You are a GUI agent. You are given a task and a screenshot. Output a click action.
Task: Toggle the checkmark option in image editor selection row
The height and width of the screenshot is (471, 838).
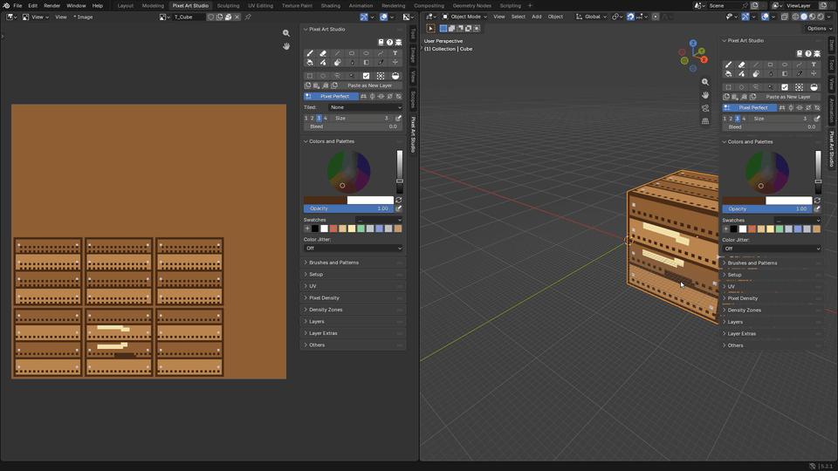(366, 76)
